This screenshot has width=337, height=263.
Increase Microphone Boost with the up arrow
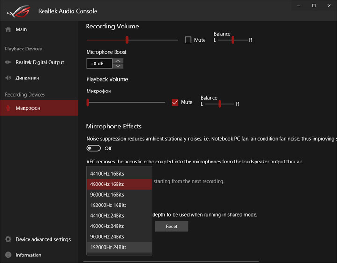tap(118, 61)
